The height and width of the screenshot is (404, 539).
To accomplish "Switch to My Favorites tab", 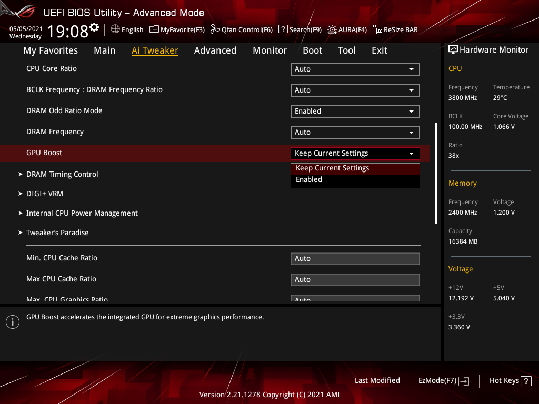I will click(51, 50).
